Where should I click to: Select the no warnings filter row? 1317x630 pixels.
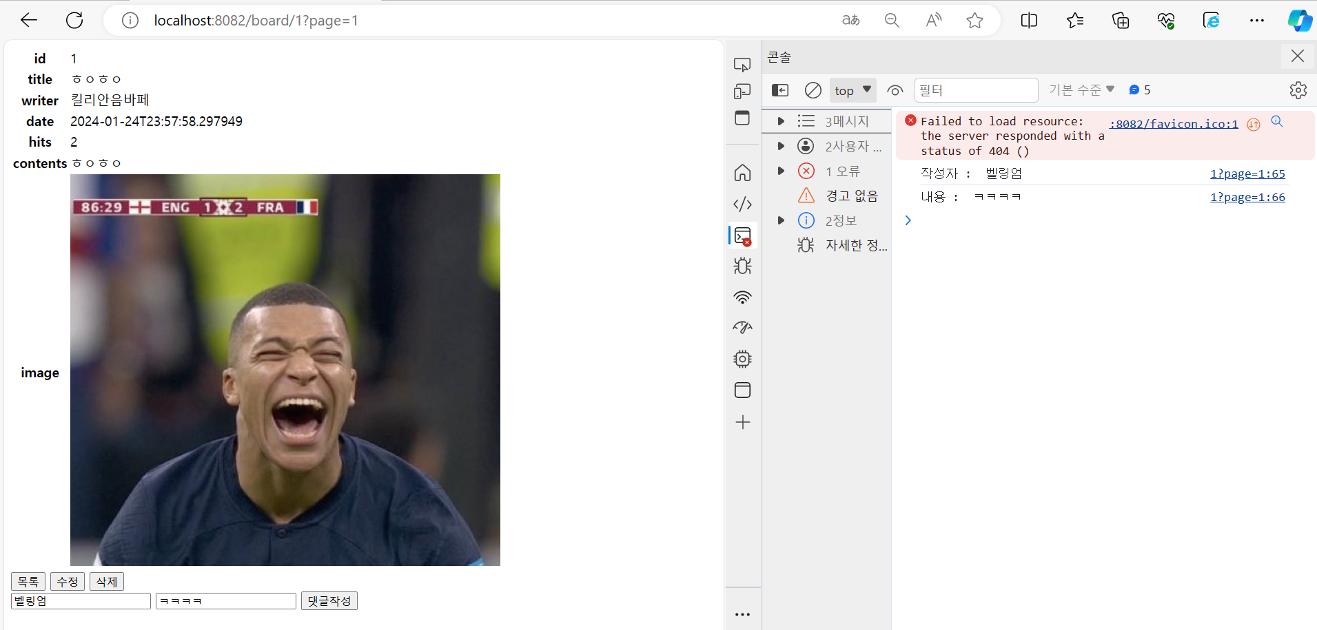point(826,196)
